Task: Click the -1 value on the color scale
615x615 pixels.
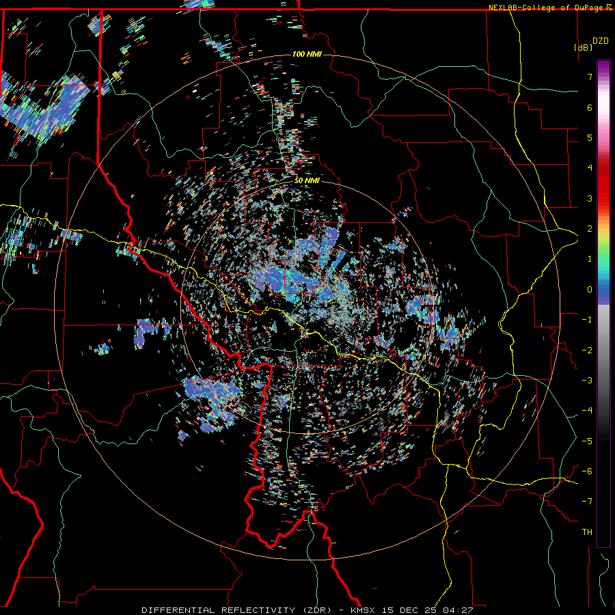Action: pos(587,320)
